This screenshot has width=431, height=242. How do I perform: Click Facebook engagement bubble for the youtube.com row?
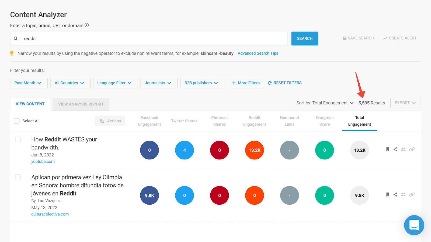click(x=150, y=150)
